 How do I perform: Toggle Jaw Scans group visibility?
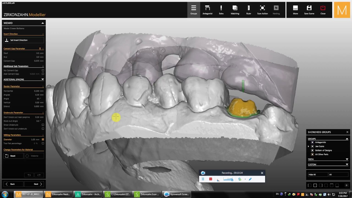pos(312,146)
